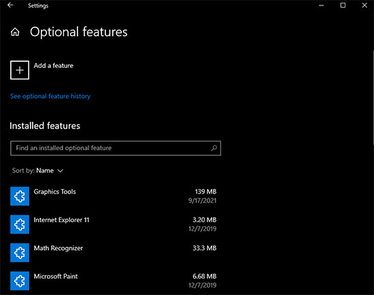Go back using the Settings back arrow
This screenshot has width=374, height=295.
point(10,5)
